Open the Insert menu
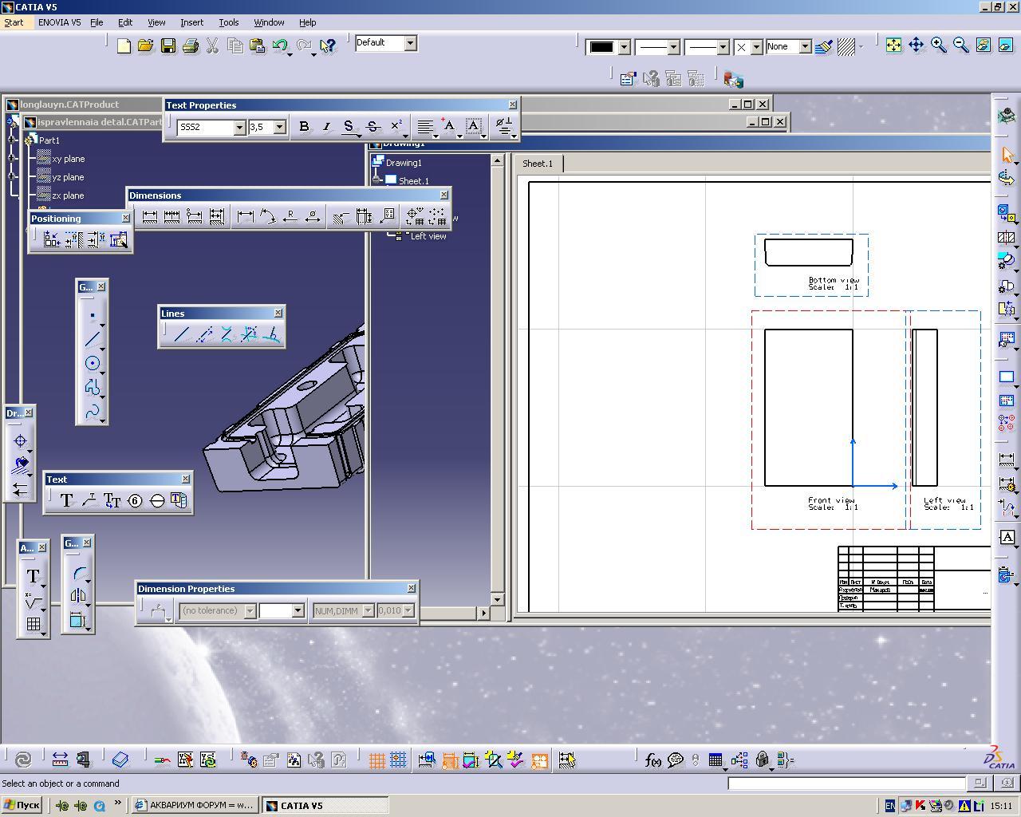The width and height of the screenshot is (1021, 817). tap(191, 22)
